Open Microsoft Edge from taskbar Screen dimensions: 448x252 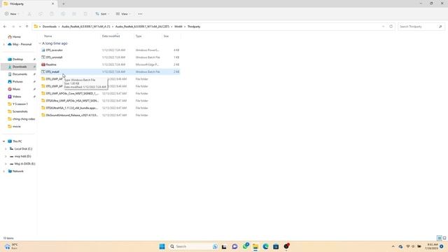coord(265,246)
